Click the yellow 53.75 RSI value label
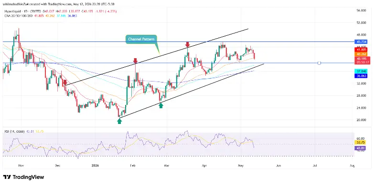This screenshot has width=374, height=185. (x=360, y=143)
